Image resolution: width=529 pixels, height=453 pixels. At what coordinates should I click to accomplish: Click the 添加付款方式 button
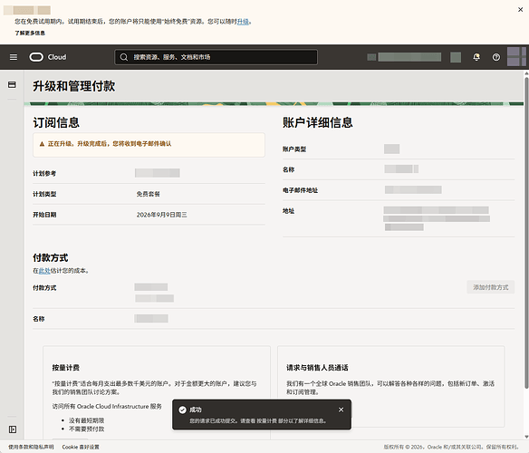pyautogui.click(x=491, y=287)
